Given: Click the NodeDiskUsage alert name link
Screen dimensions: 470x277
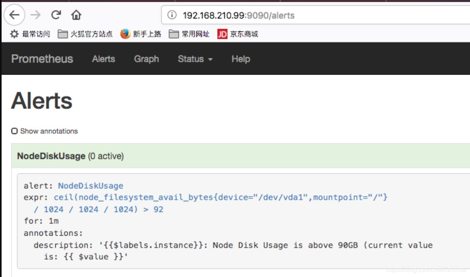Looking at the screenshot, I should coord(90,185).
